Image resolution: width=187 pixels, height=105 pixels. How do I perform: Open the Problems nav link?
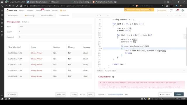[30, 10]
